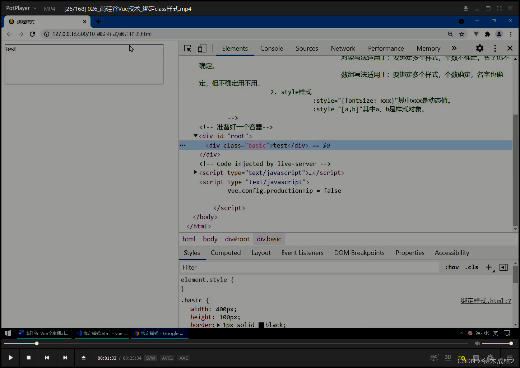Switch to the Sources tab
The height and width of the screenshot is (368, 520).
[x=307, y=48]
